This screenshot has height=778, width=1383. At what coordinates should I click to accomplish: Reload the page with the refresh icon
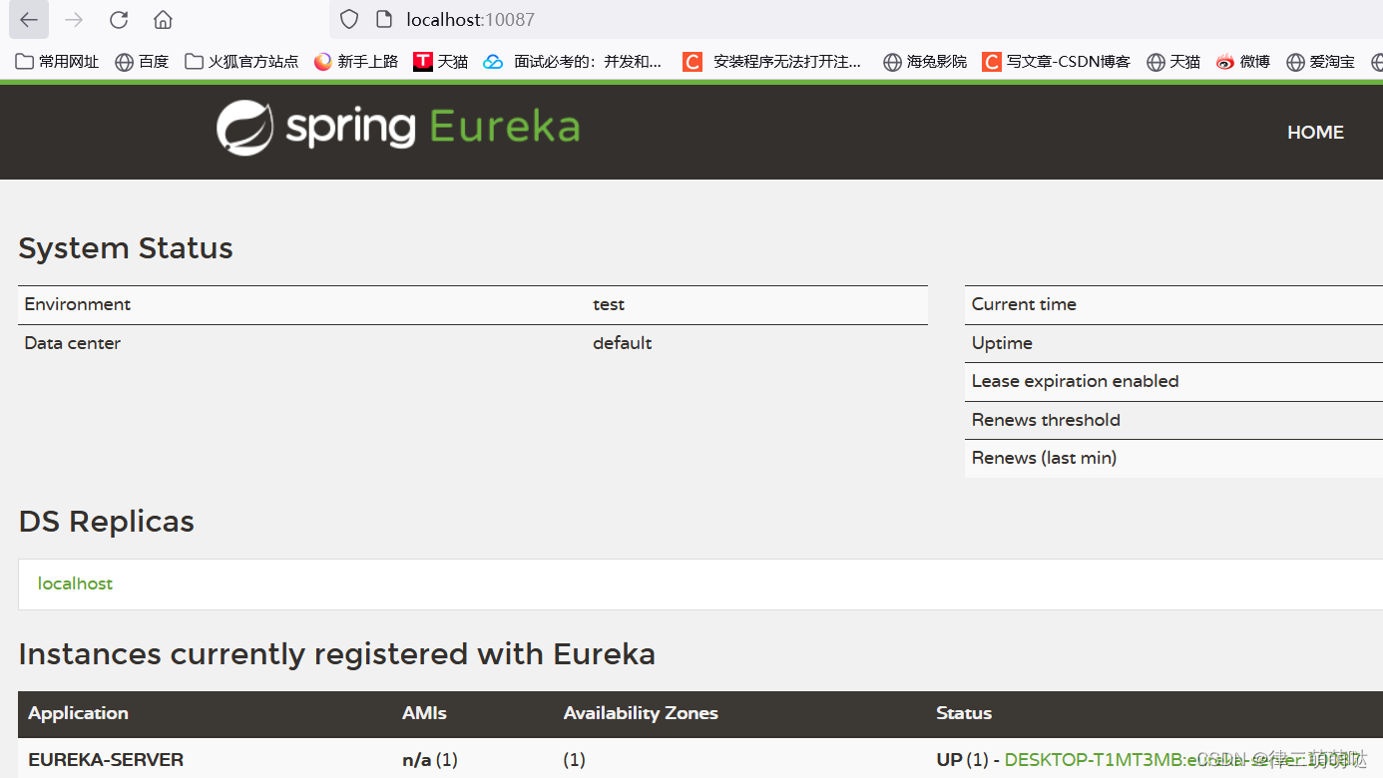tap(118, 19)
